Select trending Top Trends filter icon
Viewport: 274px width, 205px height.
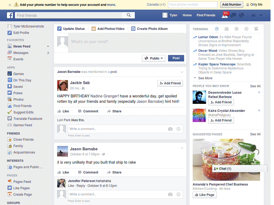pyautogui.click(x=217, y=29)
